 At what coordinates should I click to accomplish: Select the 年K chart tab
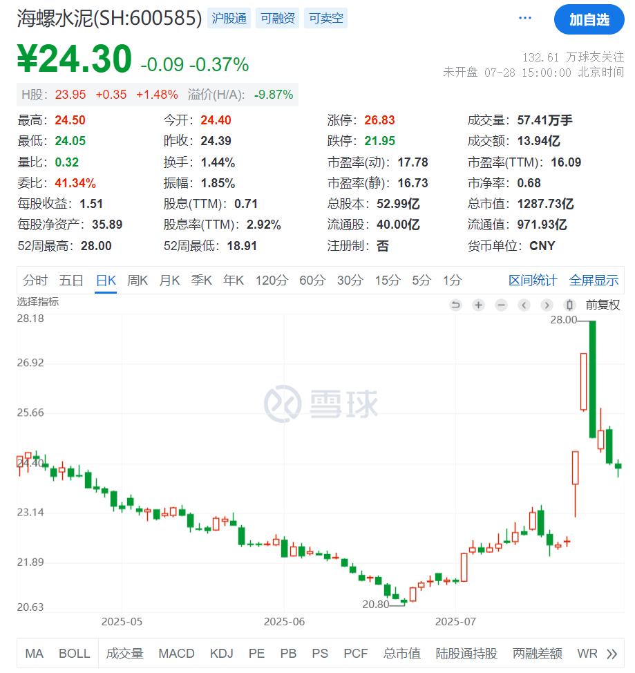[x=234, y=281]
